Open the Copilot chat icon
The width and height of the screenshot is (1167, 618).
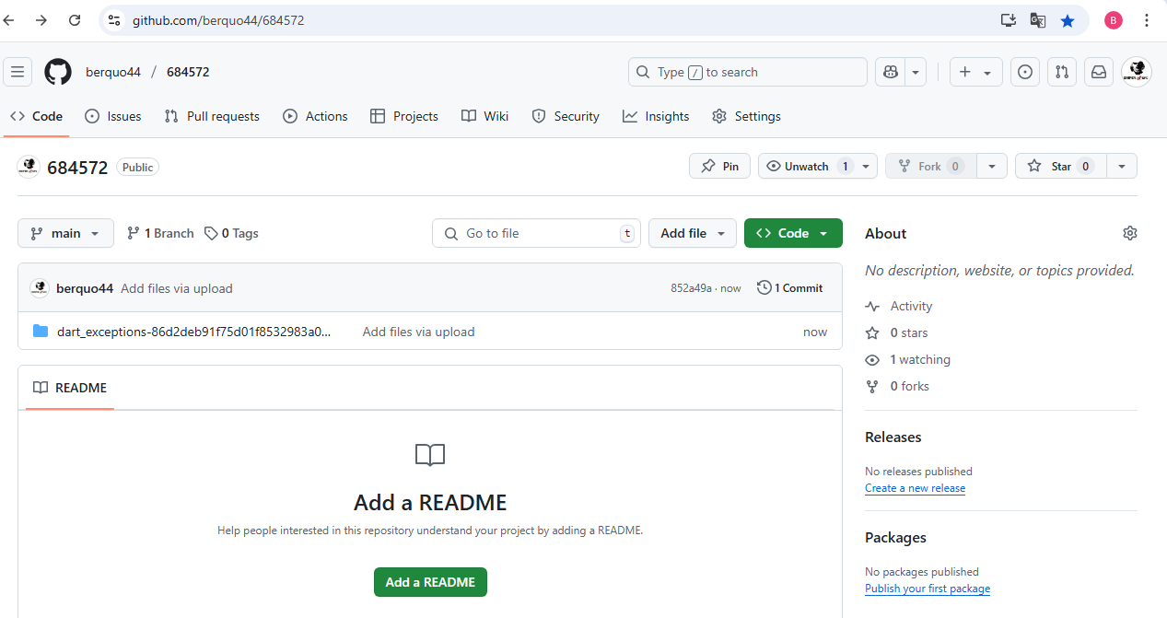coord(890,72)
